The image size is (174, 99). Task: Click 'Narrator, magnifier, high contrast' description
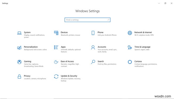coord(70,65)
